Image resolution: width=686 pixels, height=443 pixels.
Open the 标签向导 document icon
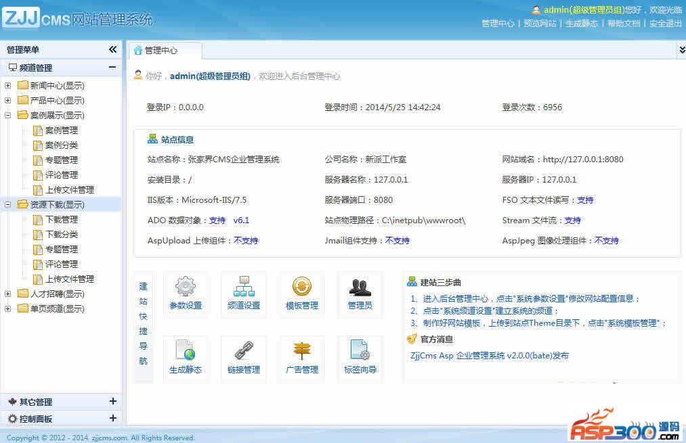pyautogui.click(x=360, y=350)
